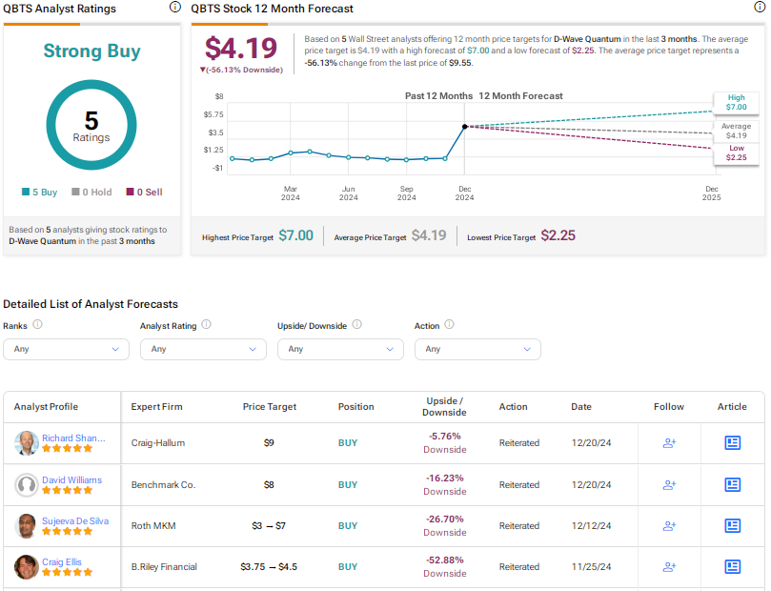Click David Williams' placeholder avatar

click(x=27, y=485)
